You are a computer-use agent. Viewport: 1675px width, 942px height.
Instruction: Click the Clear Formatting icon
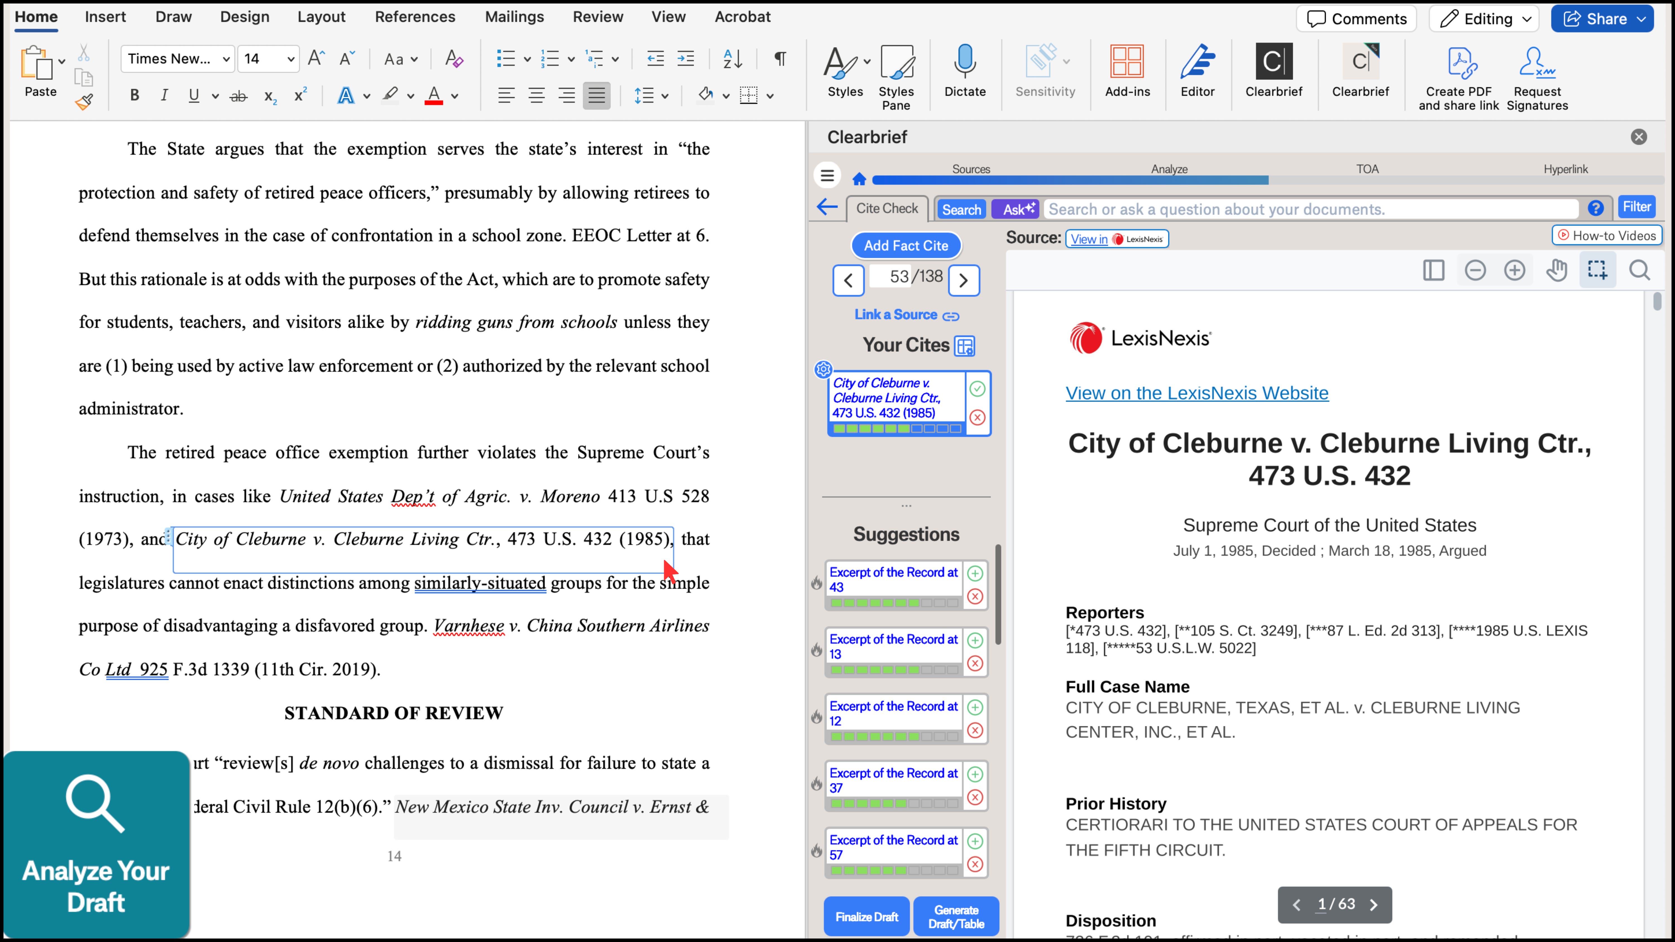454,59
